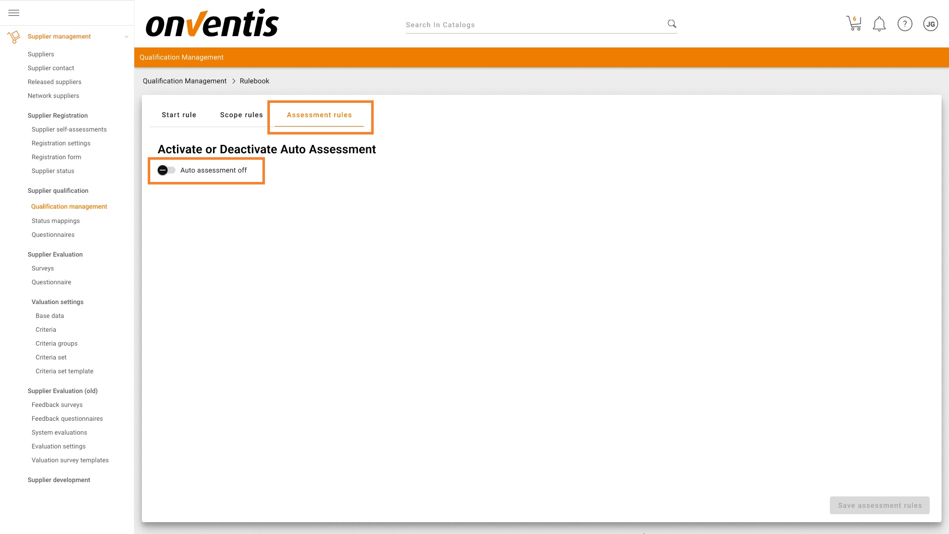Go to Criteria set template settings
The image size is (949, 534).
click(65, 371)
